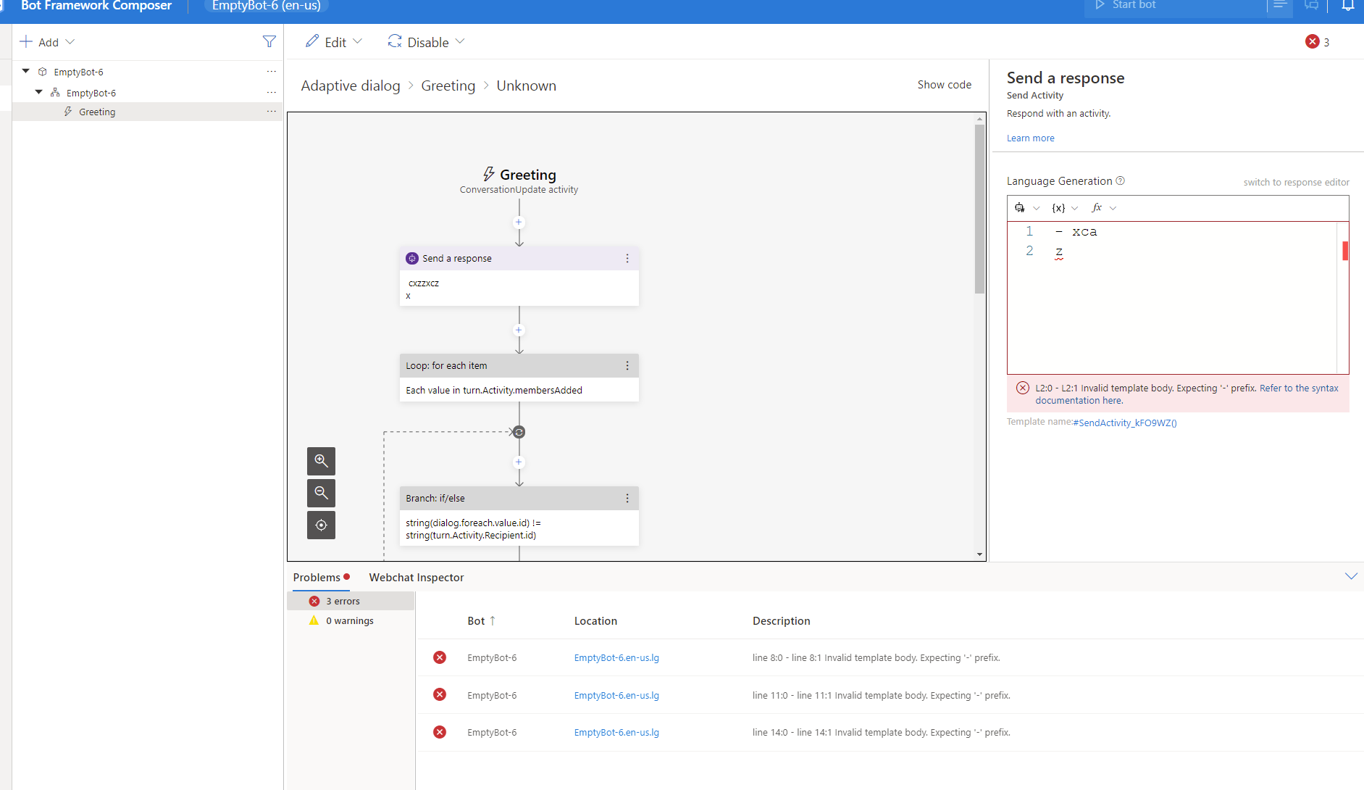
Task: Open more options for EmptyBot-6 dialog
Action: [x=271, y=93]
